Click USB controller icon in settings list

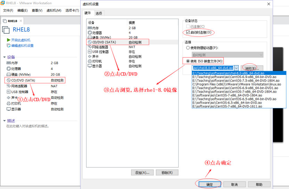pos(90,52)
